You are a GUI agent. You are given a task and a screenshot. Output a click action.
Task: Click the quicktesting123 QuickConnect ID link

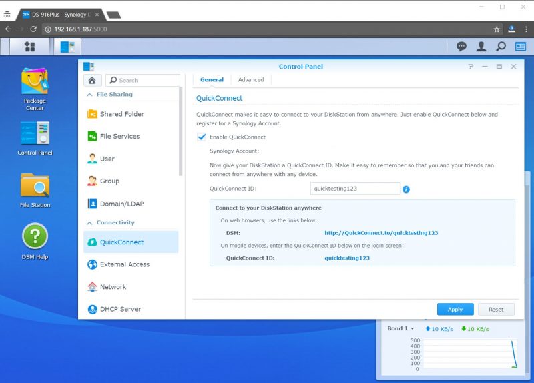click(347, 258)
